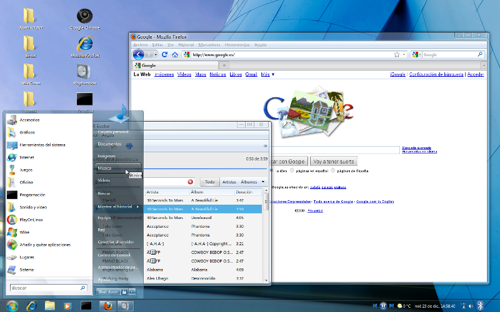Pause playback from the tray applet
Viewport: 500px width, 312px height.
[x=383, y=306]
